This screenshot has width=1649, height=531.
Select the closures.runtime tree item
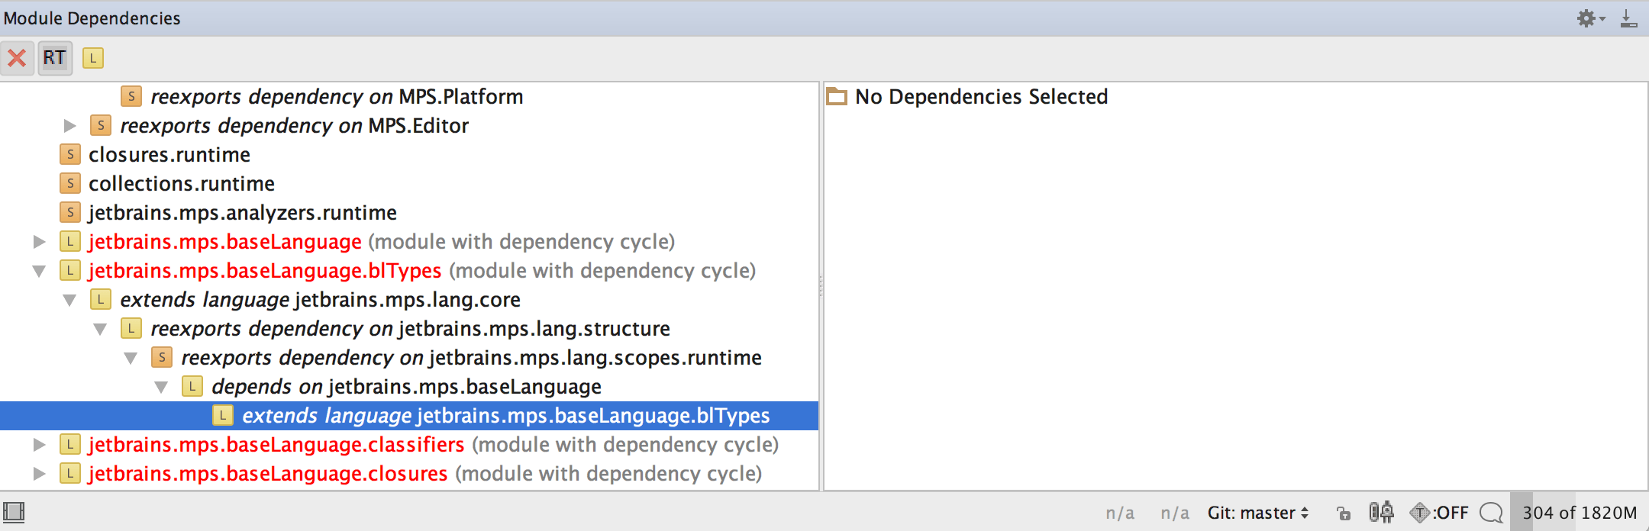click(x=169, y=155)
